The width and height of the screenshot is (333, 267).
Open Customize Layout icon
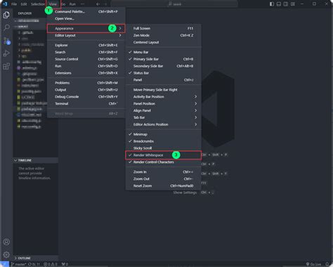pyautogui.click(x=293, y=4)
